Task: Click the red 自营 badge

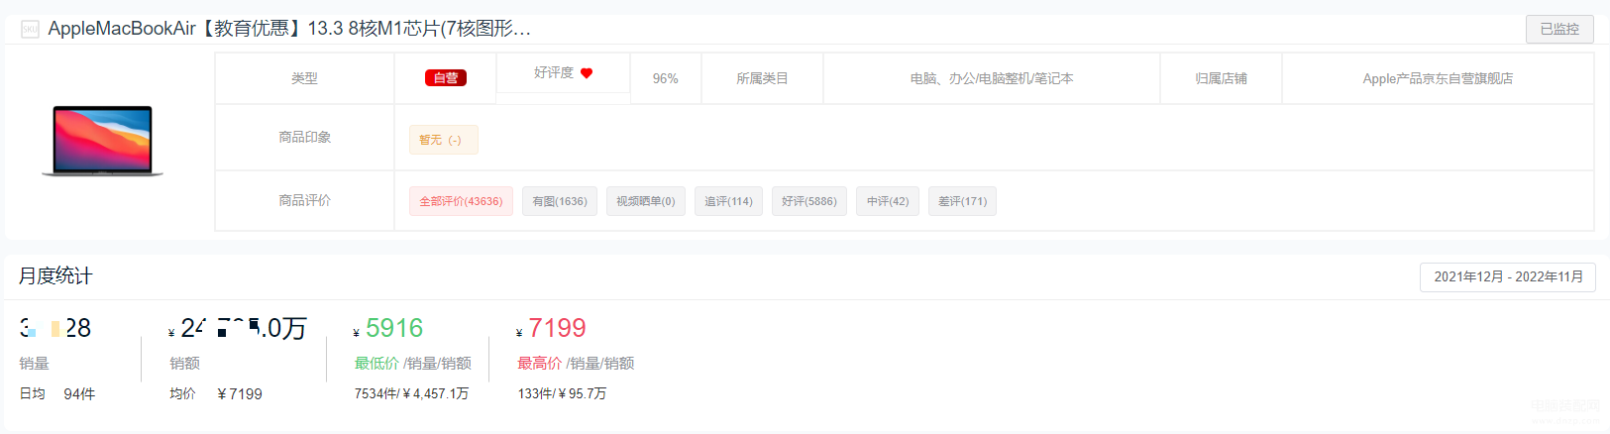Action: pyautogui.click(x=446, y=78)
